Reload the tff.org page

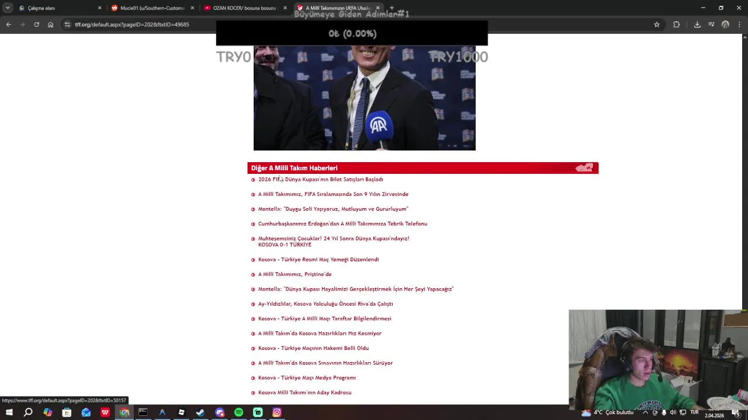click(x=36, y=24)
